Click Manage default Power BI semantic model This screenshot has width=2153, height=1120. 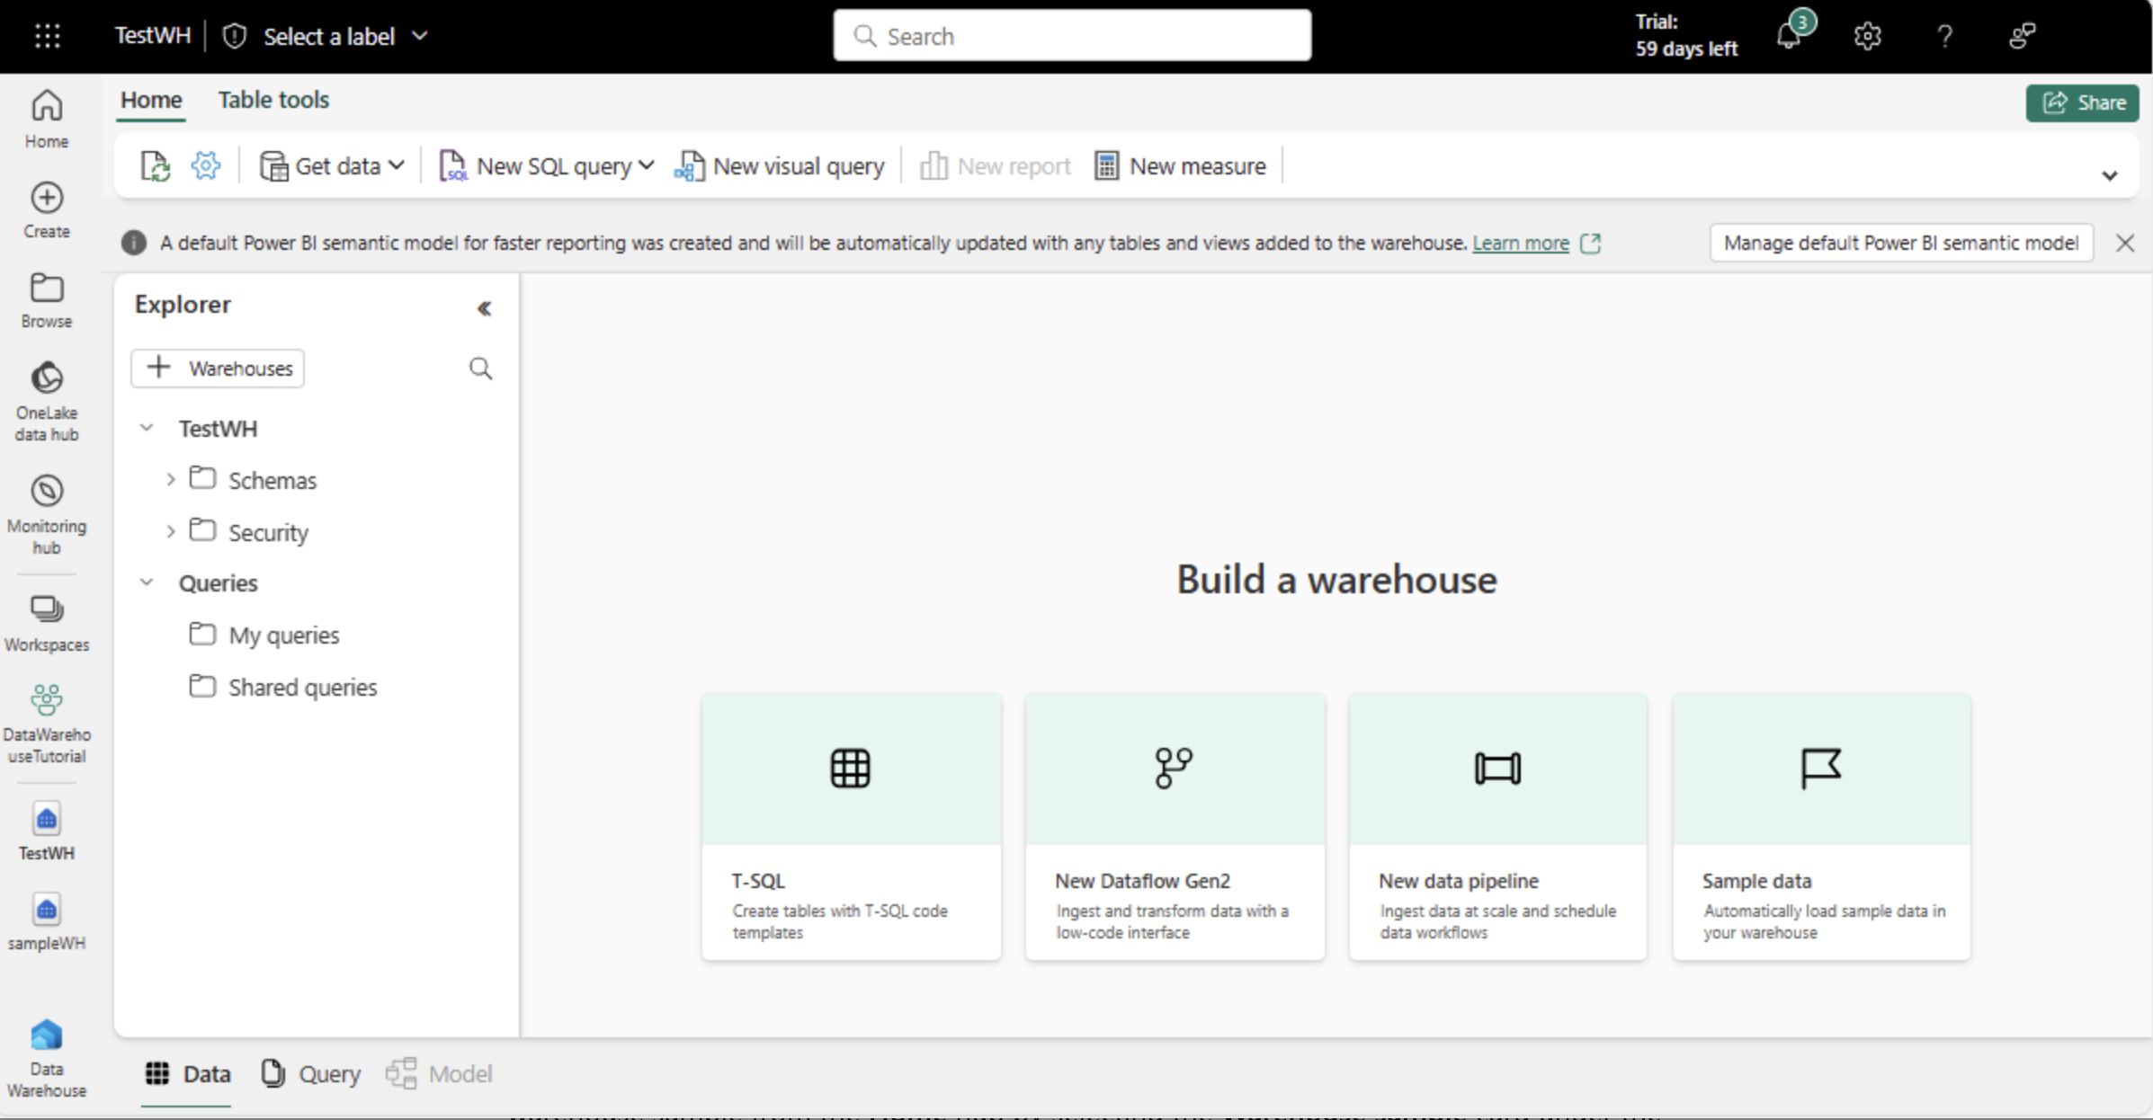point(1900,243)
